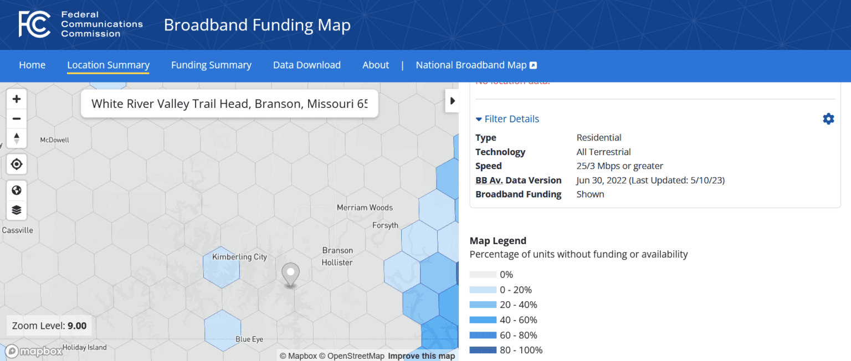Open the Data Download page

[307, 65]
